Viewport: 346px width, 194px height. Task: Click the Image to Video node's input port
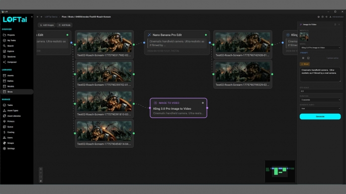pyautogui.click(x=150, y=108)
